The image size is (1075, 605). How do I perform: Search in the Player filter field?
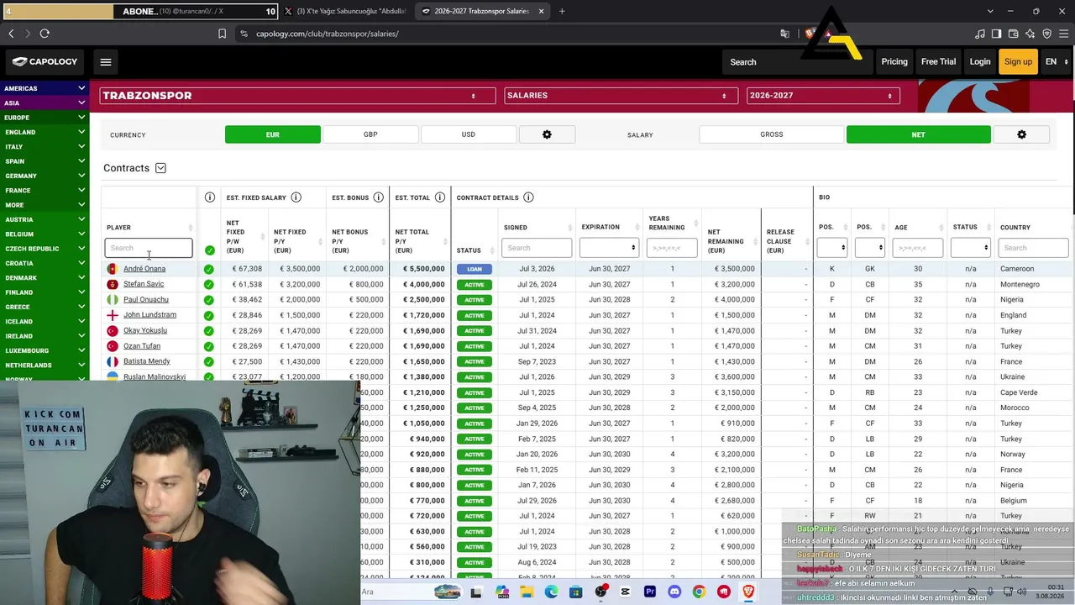click(149, 248)
